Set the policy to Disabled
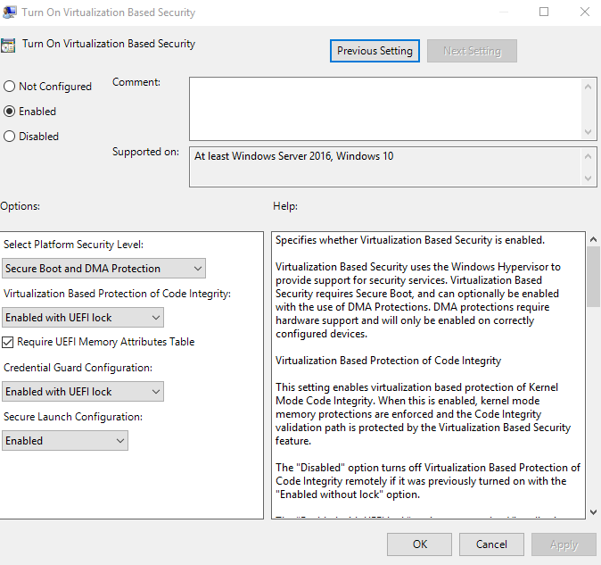 (10, 137)
